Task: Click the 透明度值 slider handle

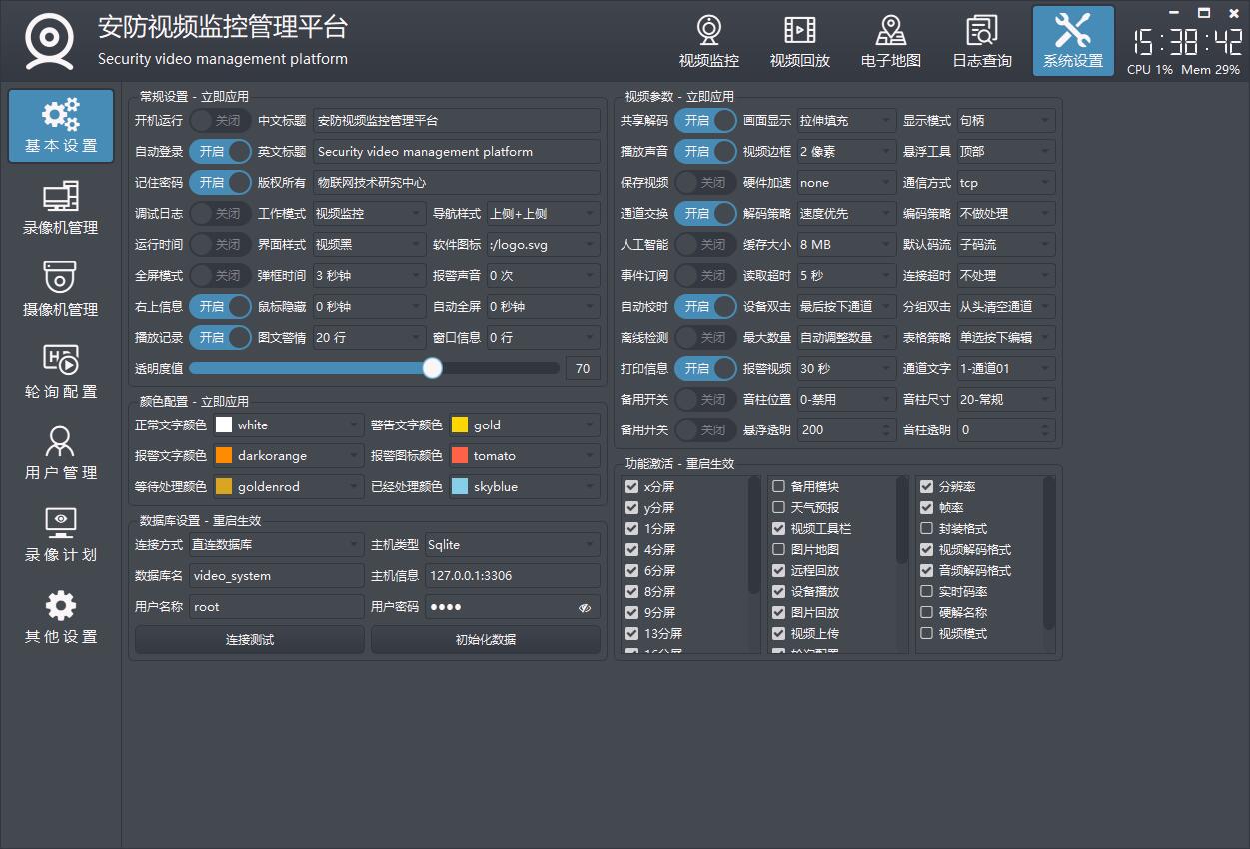Action: tap(432, 368)
